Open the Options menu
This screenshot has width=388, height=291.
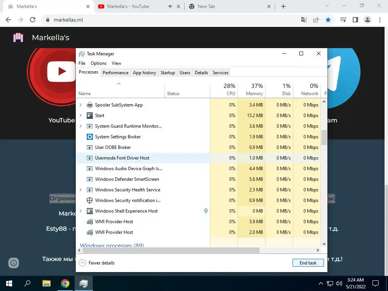(x=99, y=63)
